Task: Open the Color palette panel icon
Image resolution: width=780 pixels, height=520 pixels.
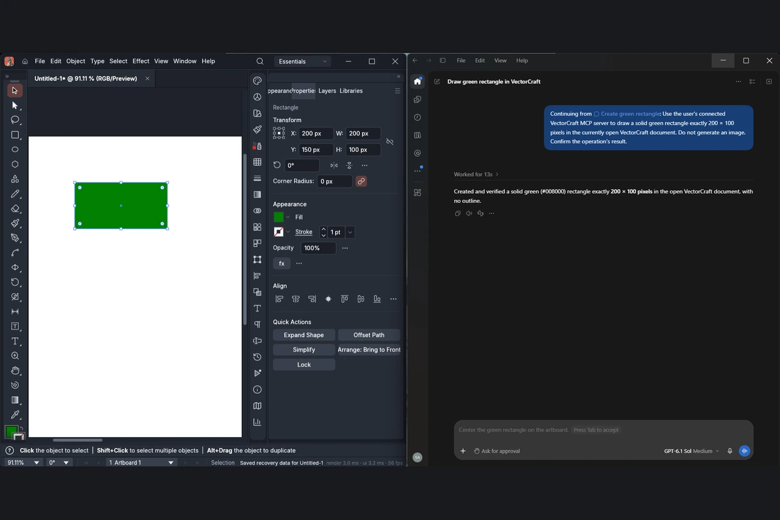Action: click(257, 81)
